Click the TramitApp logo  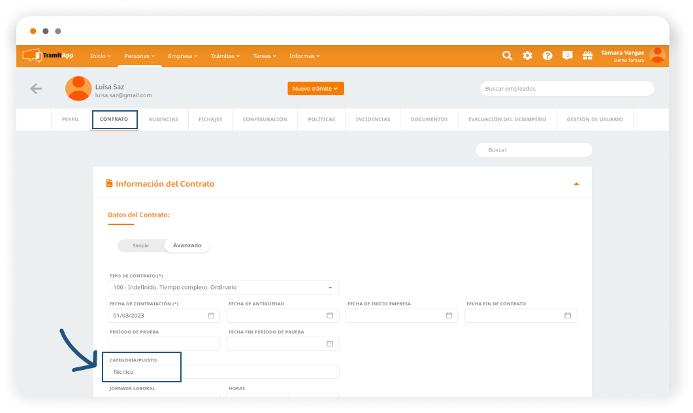tap(48, 56)
